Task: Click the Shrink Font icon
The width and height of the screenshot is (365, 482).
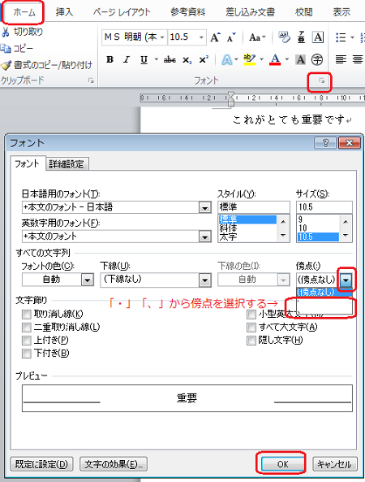Action: (x=231, y=37)
